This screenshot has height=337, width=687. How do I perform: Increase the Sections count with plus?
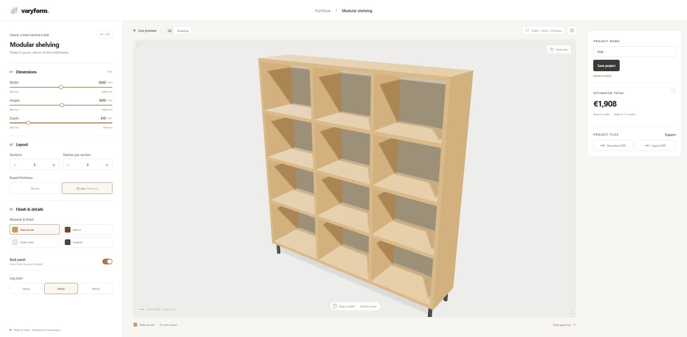pos(54,165)
